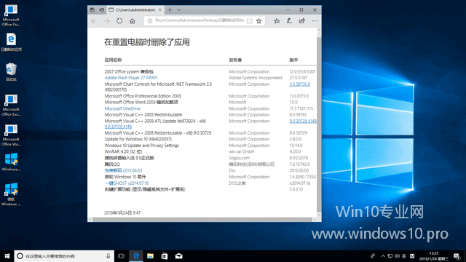
Task: Click the Cortana microphone icon
Action: 108,255
